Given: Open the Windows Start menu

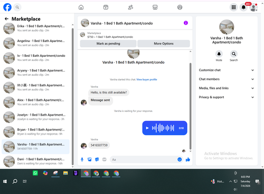Looking at the screenshot, I should [x=5, y=181].
